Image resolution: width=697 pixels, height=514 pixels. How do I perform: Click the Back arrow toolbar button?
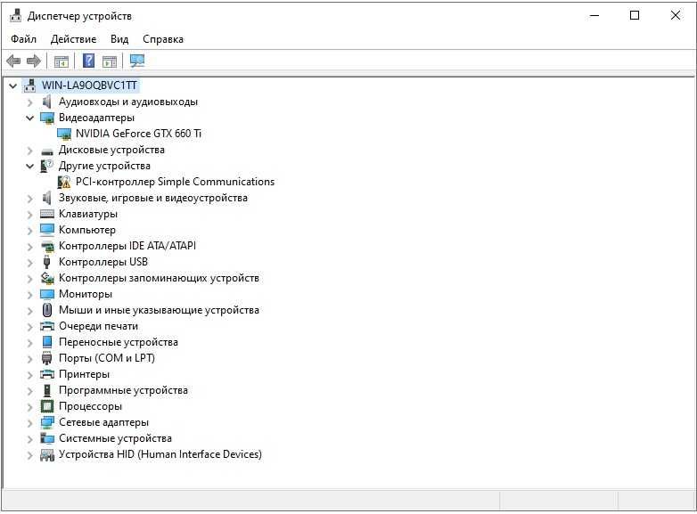(13, 61)
